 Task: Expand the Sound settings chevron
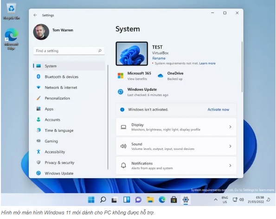tap(230, 146)
